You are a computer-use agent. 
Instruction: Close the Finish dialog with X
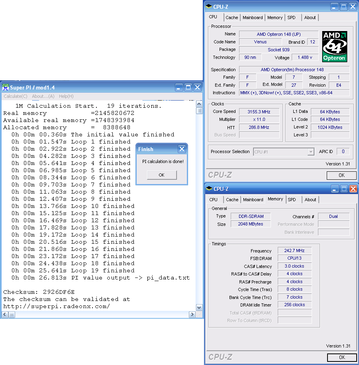pyautogui.click(x=182, y=149)
